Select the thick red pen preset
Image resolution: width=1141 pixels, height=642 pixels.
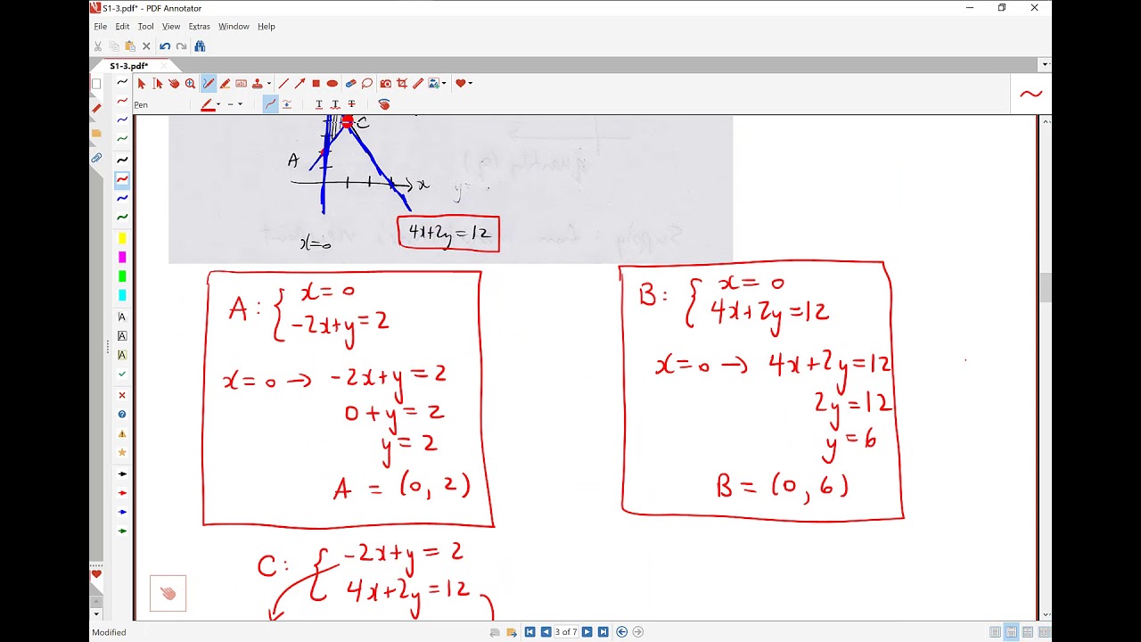click(122, 179)
